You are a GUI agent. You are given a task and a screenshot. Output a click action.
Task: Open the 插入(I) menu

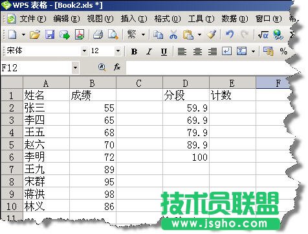coord(134,19)
